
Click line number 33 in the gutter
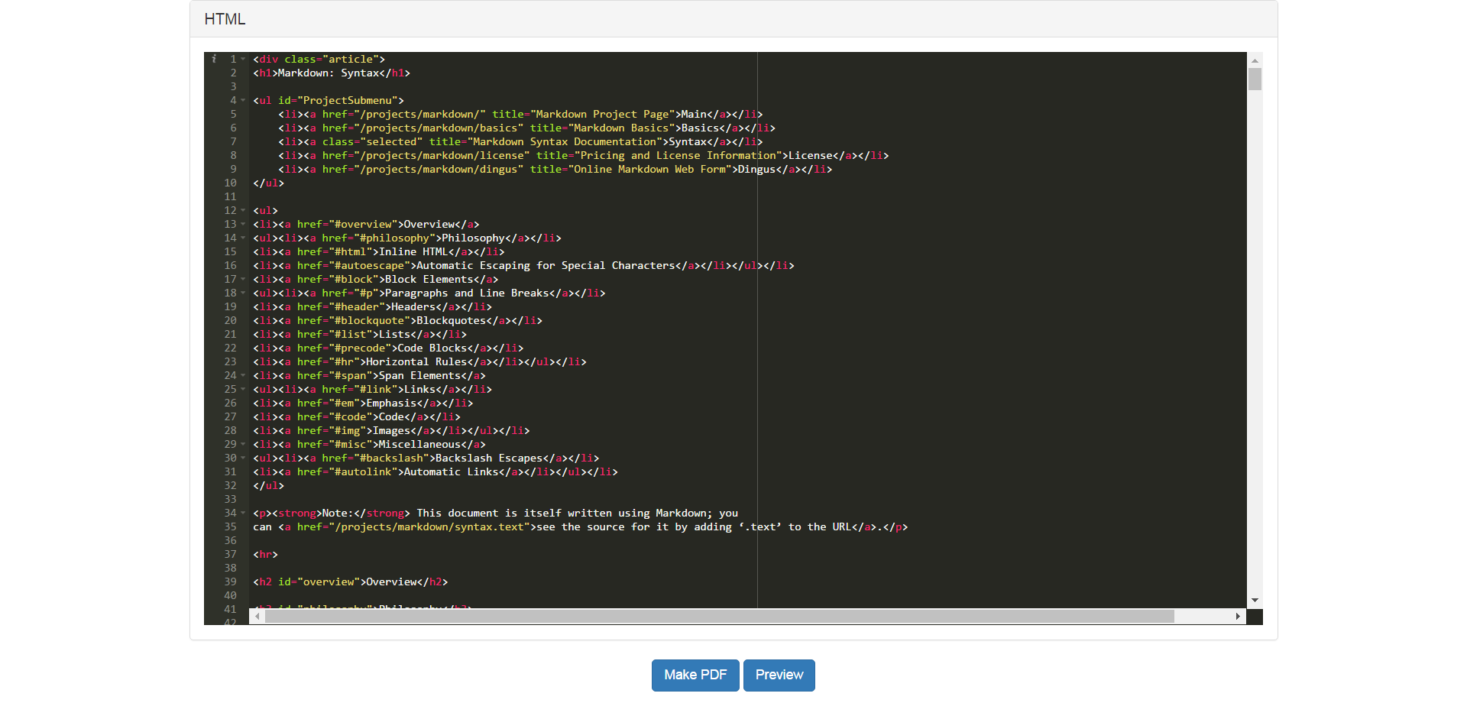click(x=230, y=499)
